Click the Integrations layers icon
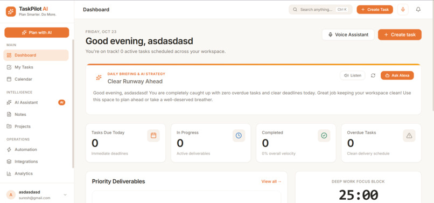434x203 pixels. pyautogui.click(x=9, y=162)
